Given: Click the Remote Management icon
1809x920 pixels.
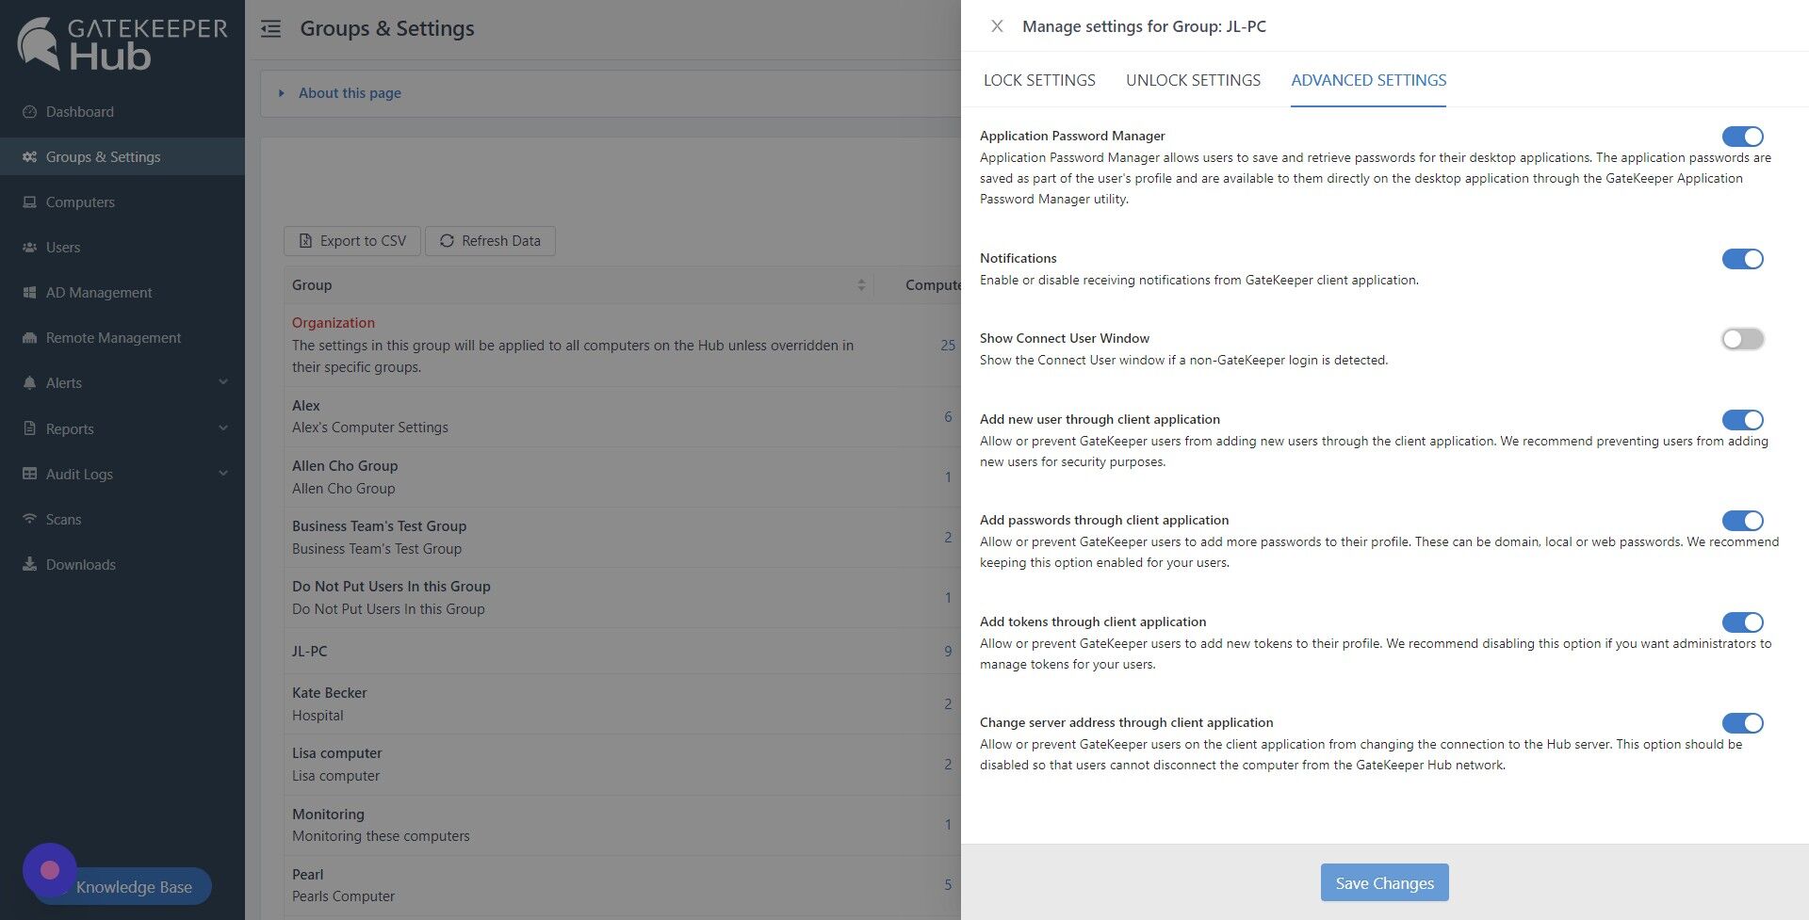Looking at the screenshot, I should click(29, 337).
